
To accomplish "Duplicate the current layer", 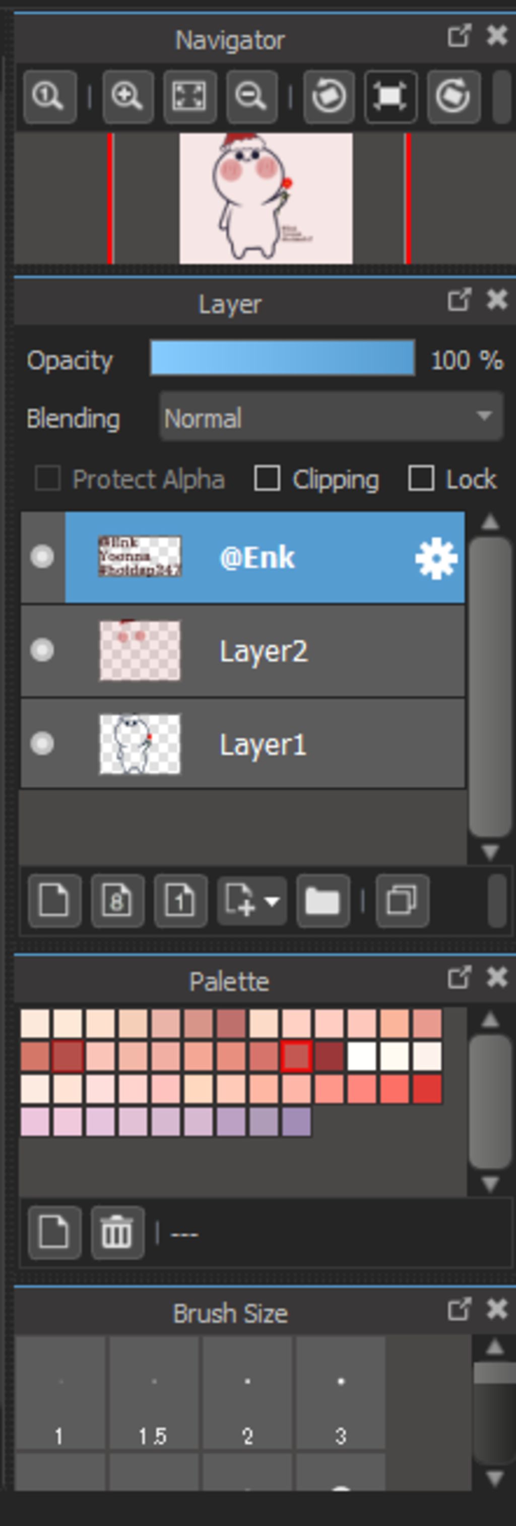I will coord(403,901).
